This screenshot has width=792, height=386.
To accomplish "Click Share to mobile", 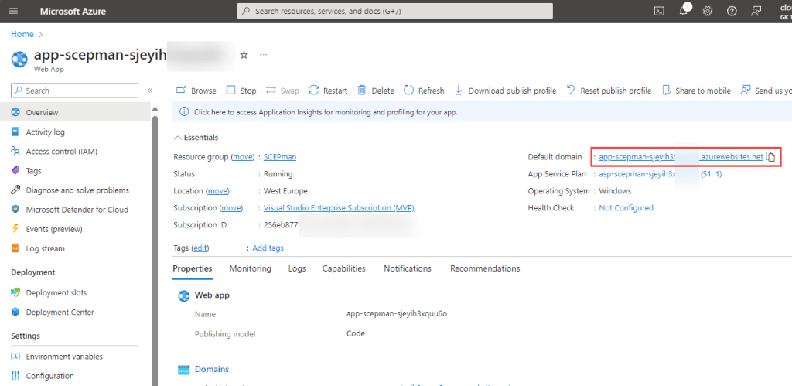I will (696, 91).
